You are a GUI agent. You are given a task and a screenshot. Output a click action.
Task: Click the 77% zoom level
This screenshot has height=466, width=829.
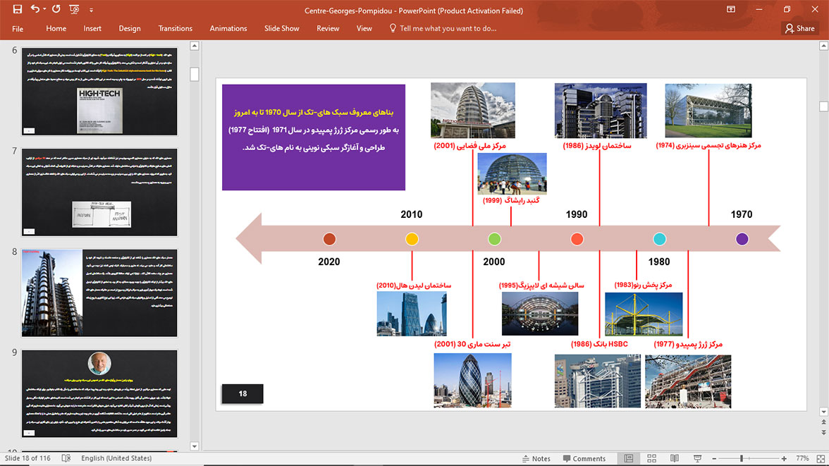tap(802, 458)
